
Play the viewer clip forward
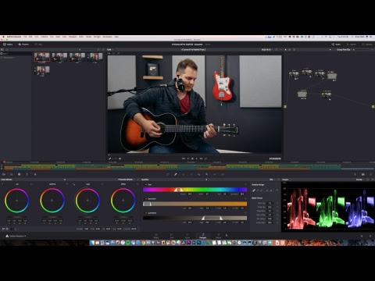coord(197,158)
